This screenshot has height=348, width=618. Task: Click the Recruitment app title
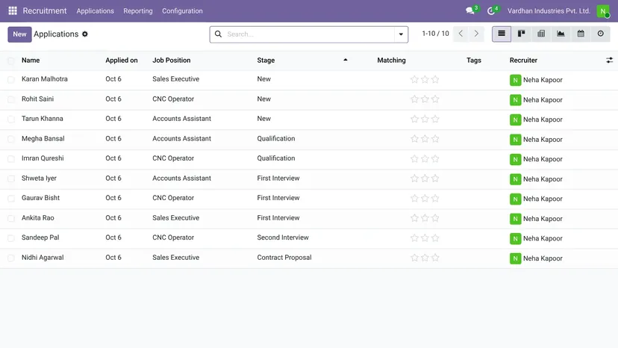coord(45,10)
